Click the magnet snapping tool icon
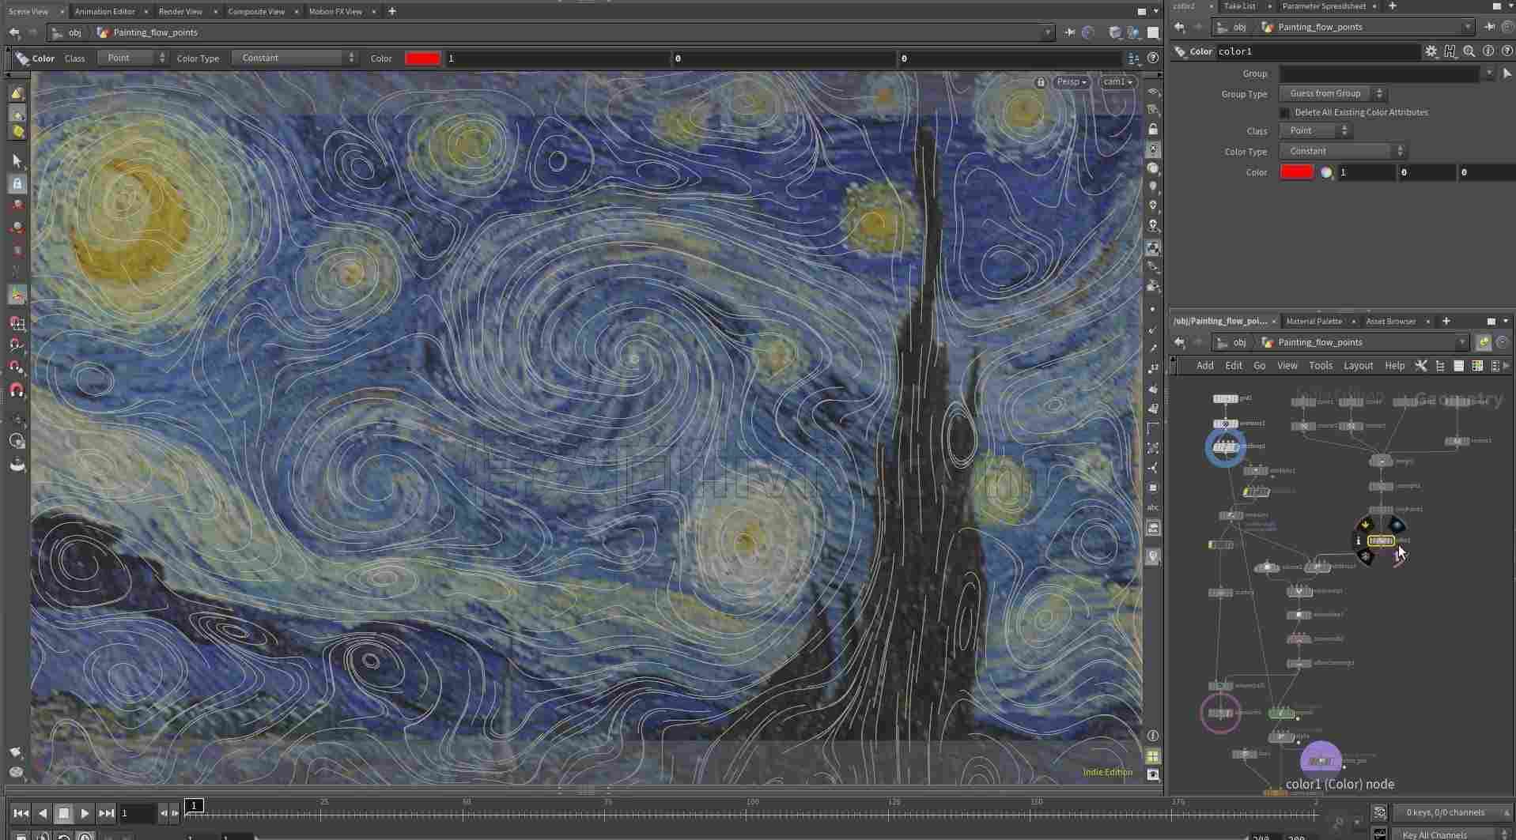The height and width of the screenshot is (840, 1516). tap(17, 390)
